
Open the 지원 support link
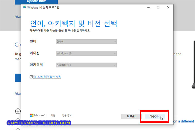(x=53, y=115)
